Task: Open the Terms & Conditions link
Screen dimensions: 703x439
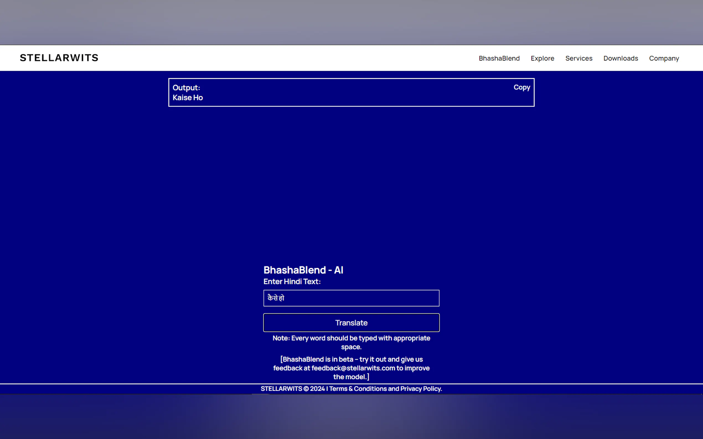Action: (x=358, y=388)
